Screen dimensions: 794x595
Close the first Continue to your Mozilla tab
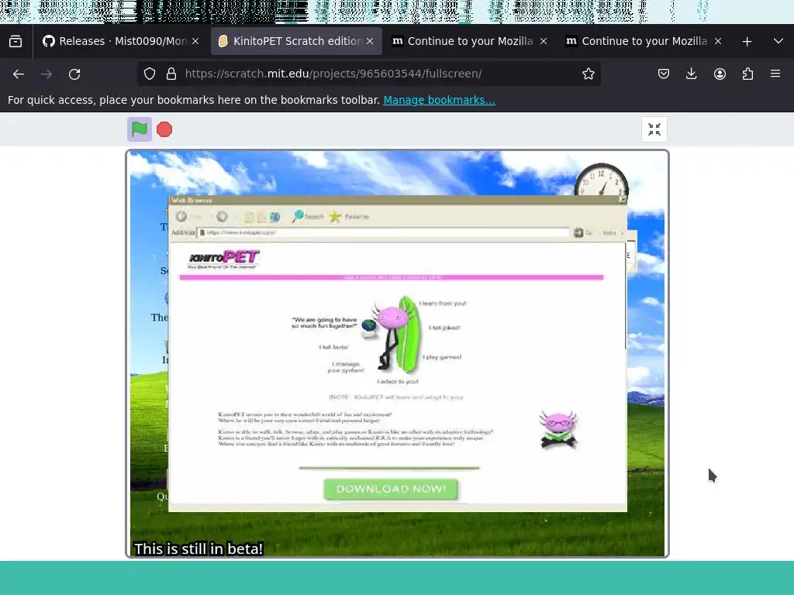click(x=544, y=41)
